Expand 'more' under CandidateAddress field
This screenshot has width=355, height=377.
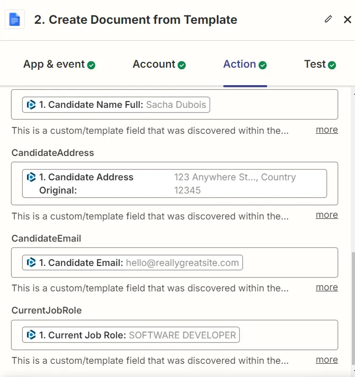point(326,215)
